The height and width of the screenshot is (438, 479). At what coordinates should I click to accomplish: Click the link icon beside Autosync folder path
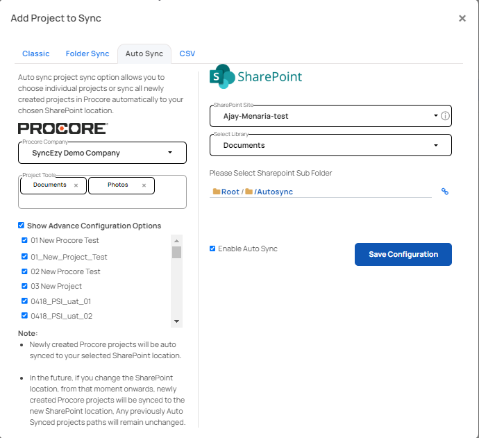445,192
